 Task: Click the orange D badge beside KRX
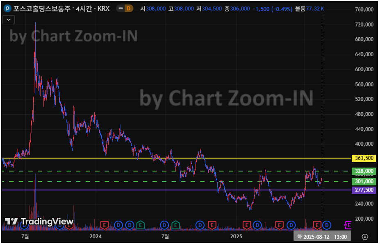click(129, 9)
